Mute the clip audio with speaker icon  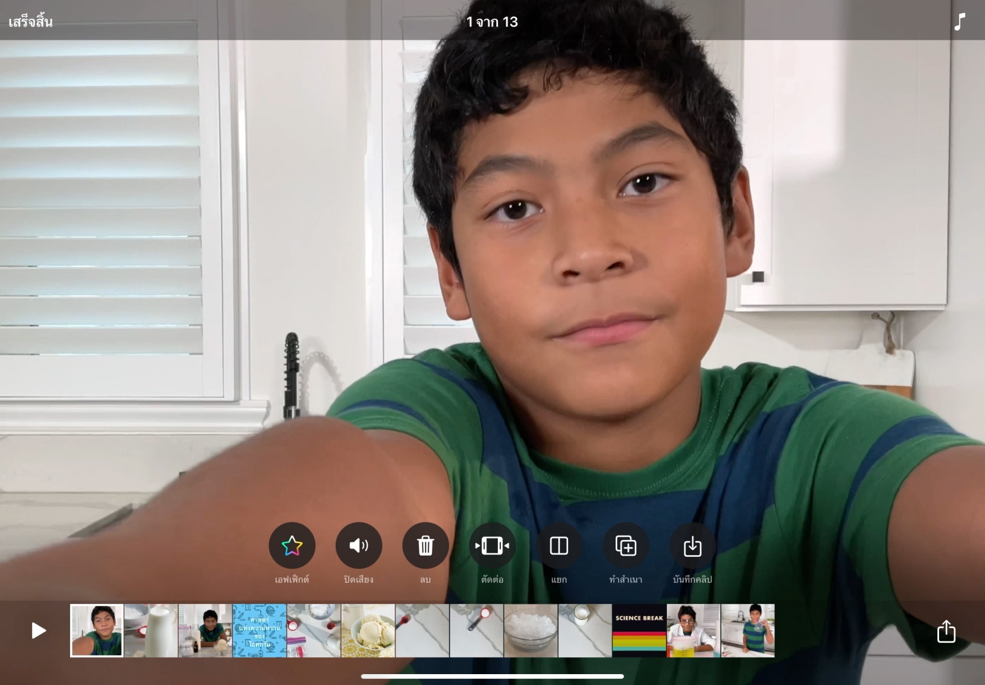coord(359,546)
